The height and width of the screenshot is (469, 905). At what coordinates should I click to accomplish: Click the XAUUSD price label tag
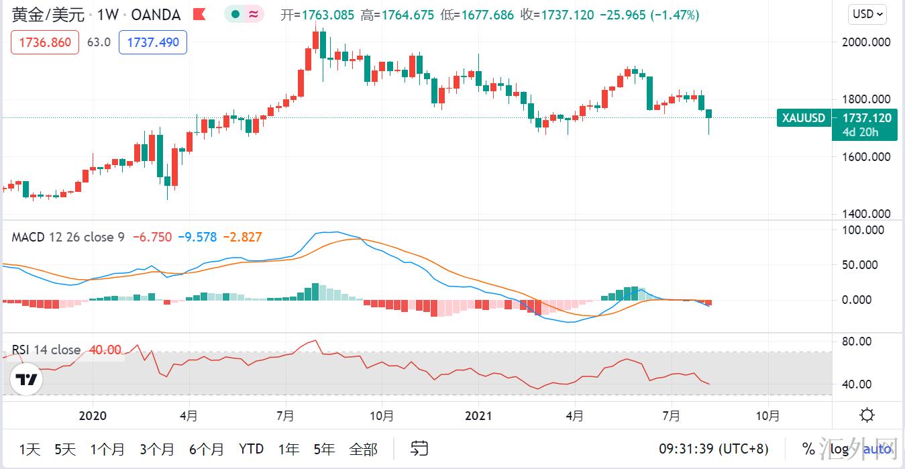point(803,118)
